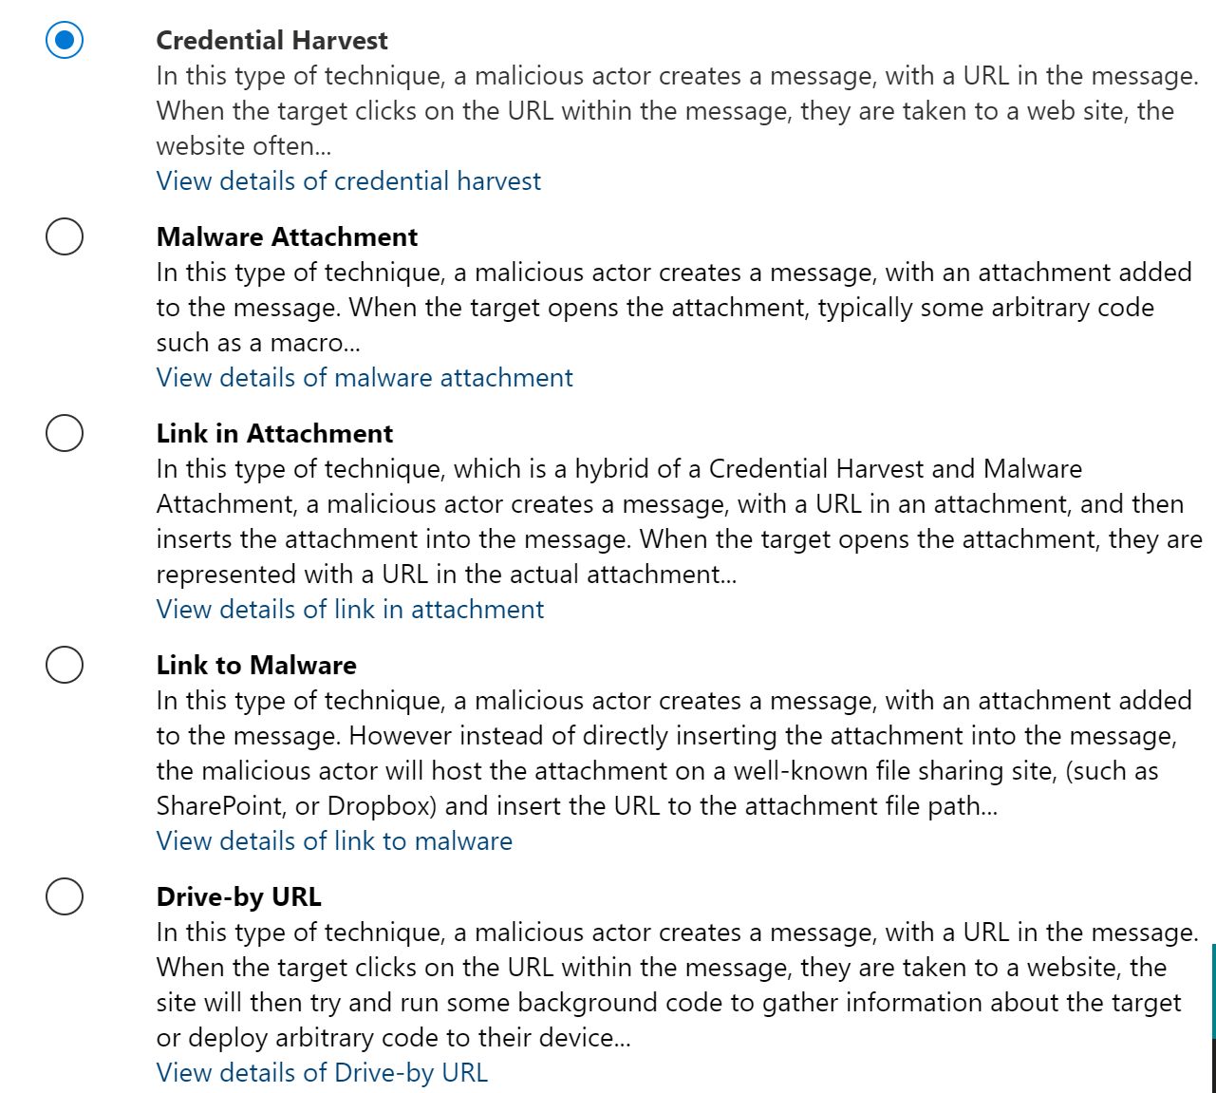Click the Drive-by URL heading
The height and width of the screenshot is (1093, 1216).
[238, 897]
